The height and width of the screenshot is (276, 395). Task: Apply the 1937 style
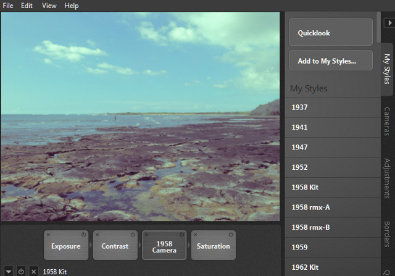click(333, 107)
